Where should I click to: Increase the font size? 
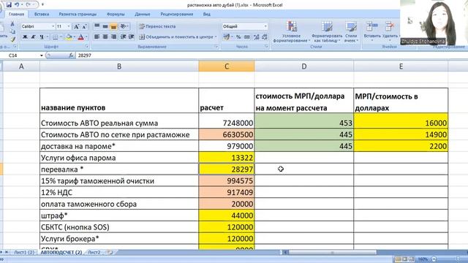(76, 26)
